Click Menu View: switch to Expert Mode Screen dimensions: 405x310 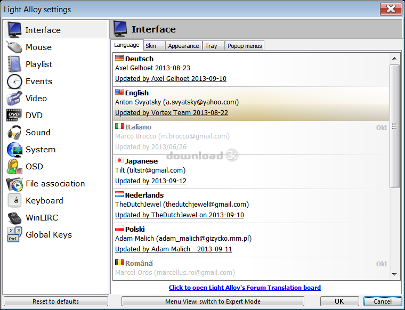click(x=213, y=301)
